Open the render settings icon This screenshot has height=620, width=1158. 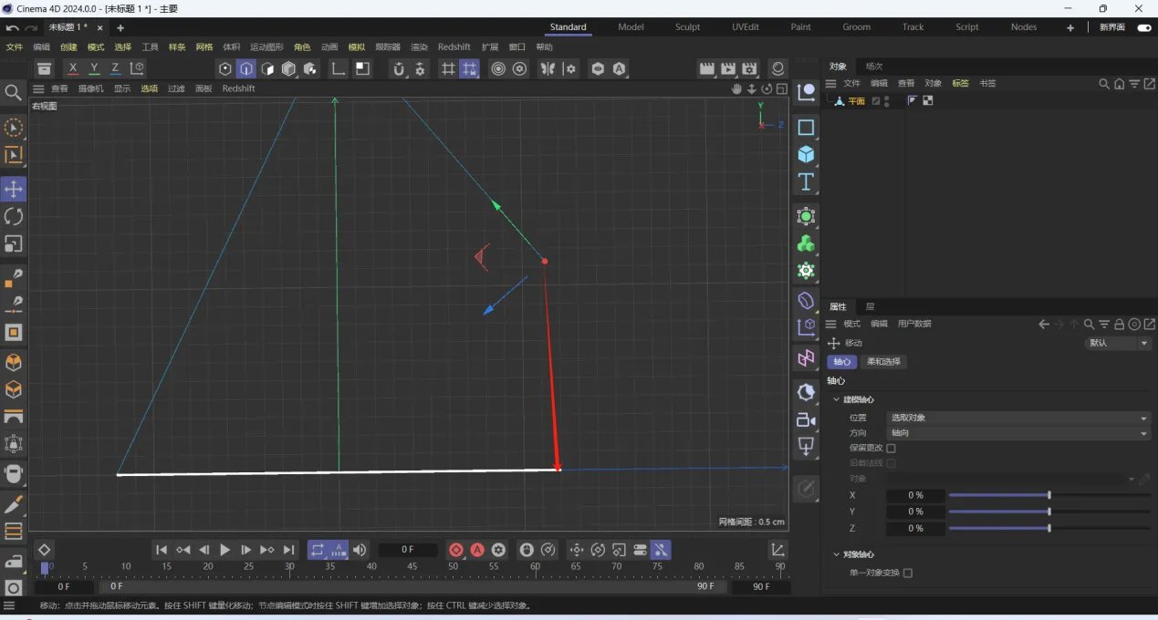pyautogui.click(x=749, y=68)
